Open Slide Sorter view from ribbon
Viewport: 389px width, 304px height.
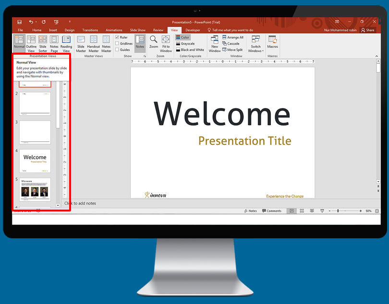43,43
